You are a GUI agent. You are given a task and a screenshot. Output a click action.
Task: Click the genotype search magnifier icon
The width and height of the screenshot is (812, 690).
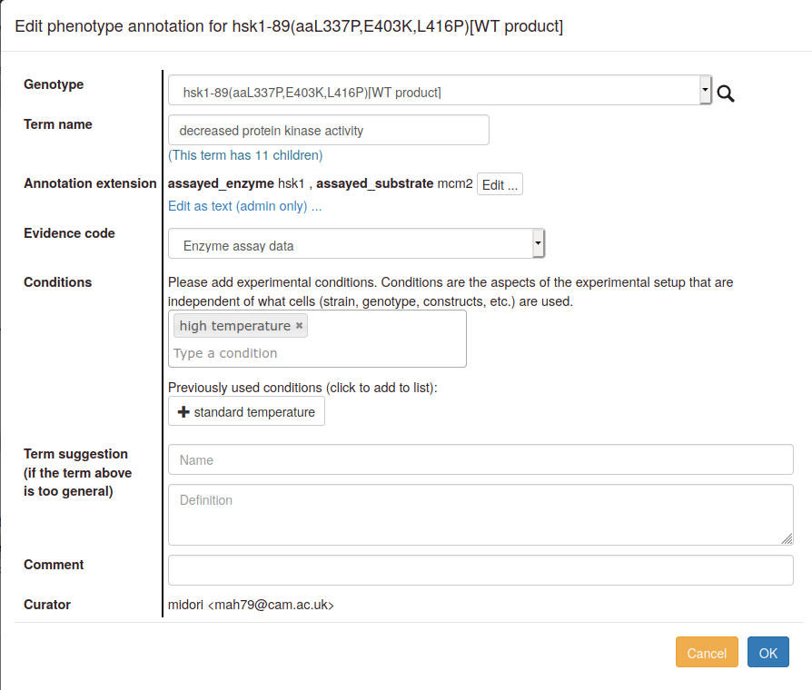pos(726,94)
